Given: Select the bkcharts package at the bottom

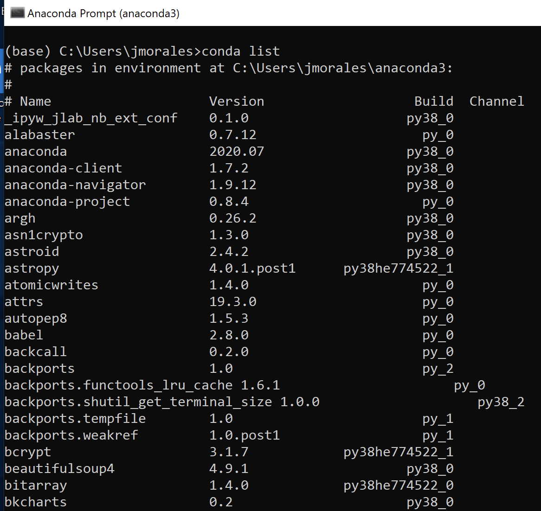Looking at the screenshot, I should [x=35, y=502].
